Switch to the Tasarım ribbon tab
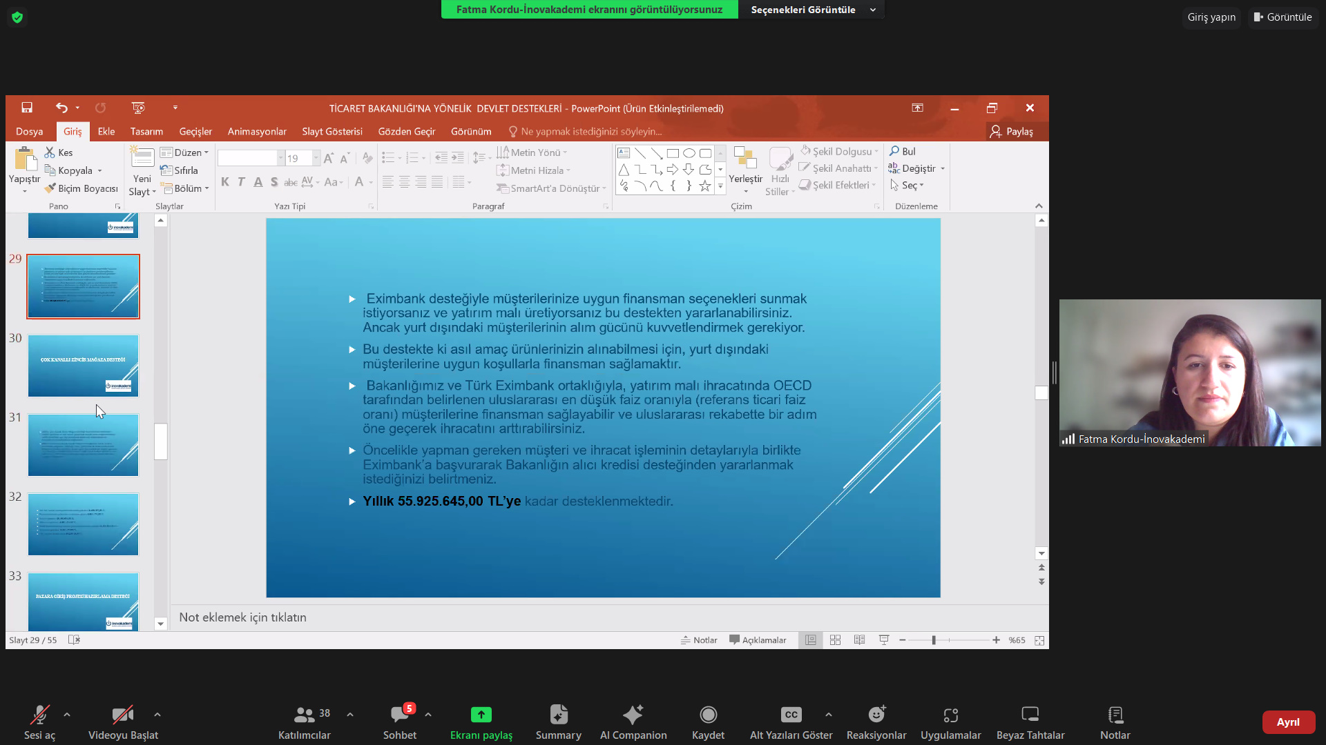The width and height of the screenshot is (1326, 745). coord(146,131)
